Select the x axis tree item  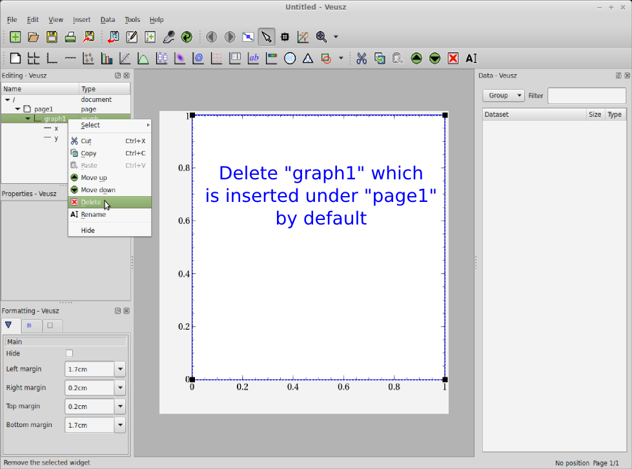coord(56,128)
